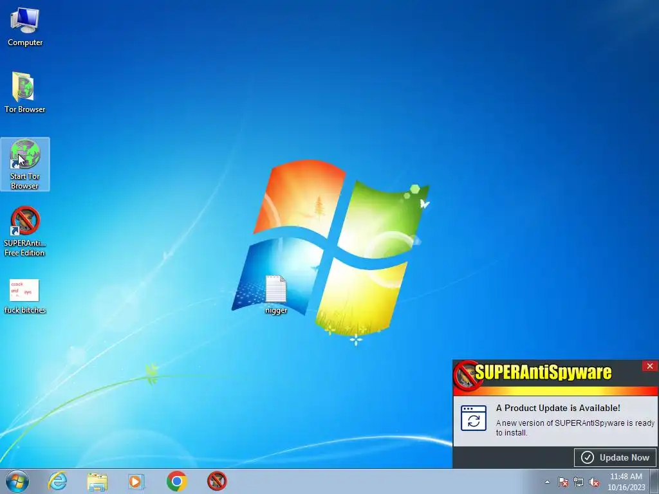Select the lone text document desktop icon

click(276, 295)
